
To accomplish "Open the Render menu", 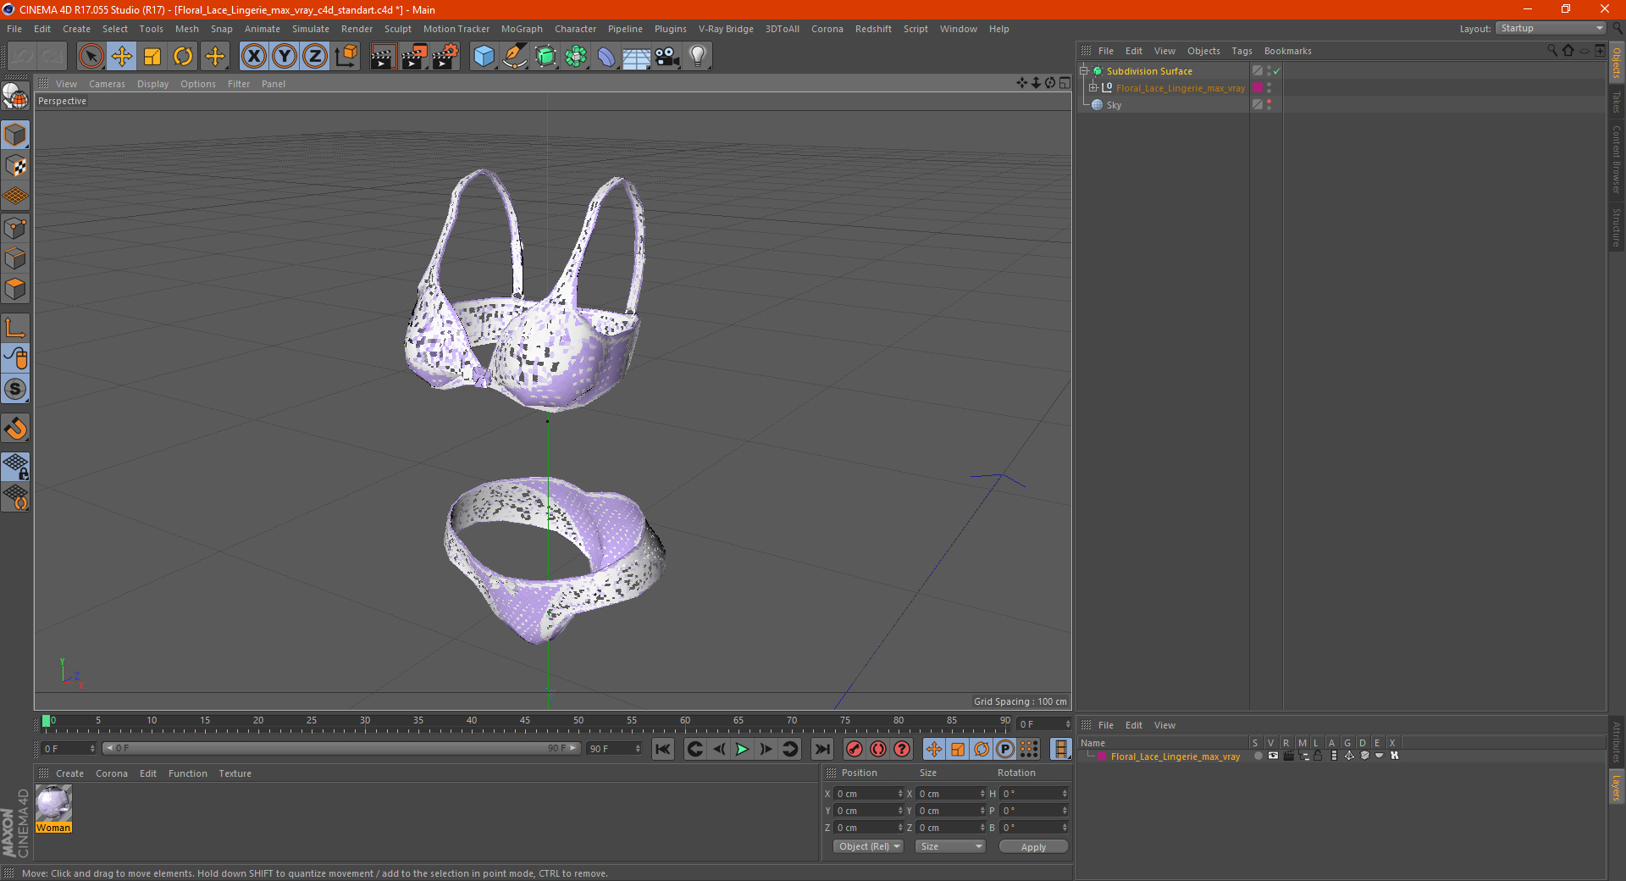I will pos(357,29).
